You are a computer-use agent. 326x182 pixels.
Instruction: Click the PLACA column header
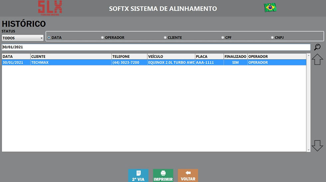point(209,57)
